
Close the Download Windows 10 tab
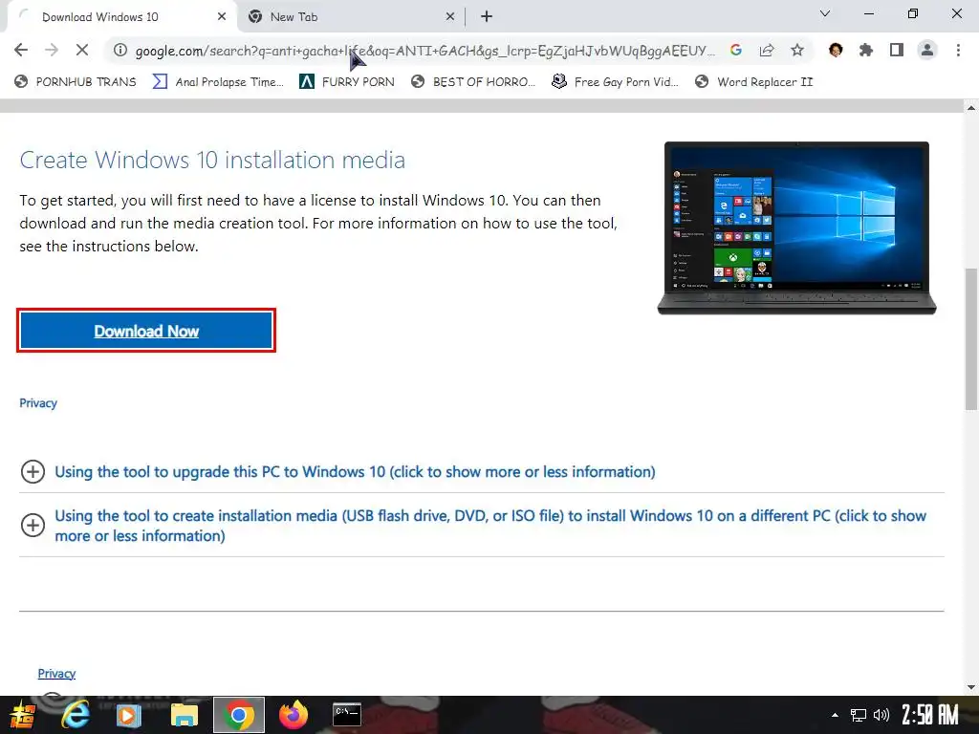point(222,17)
